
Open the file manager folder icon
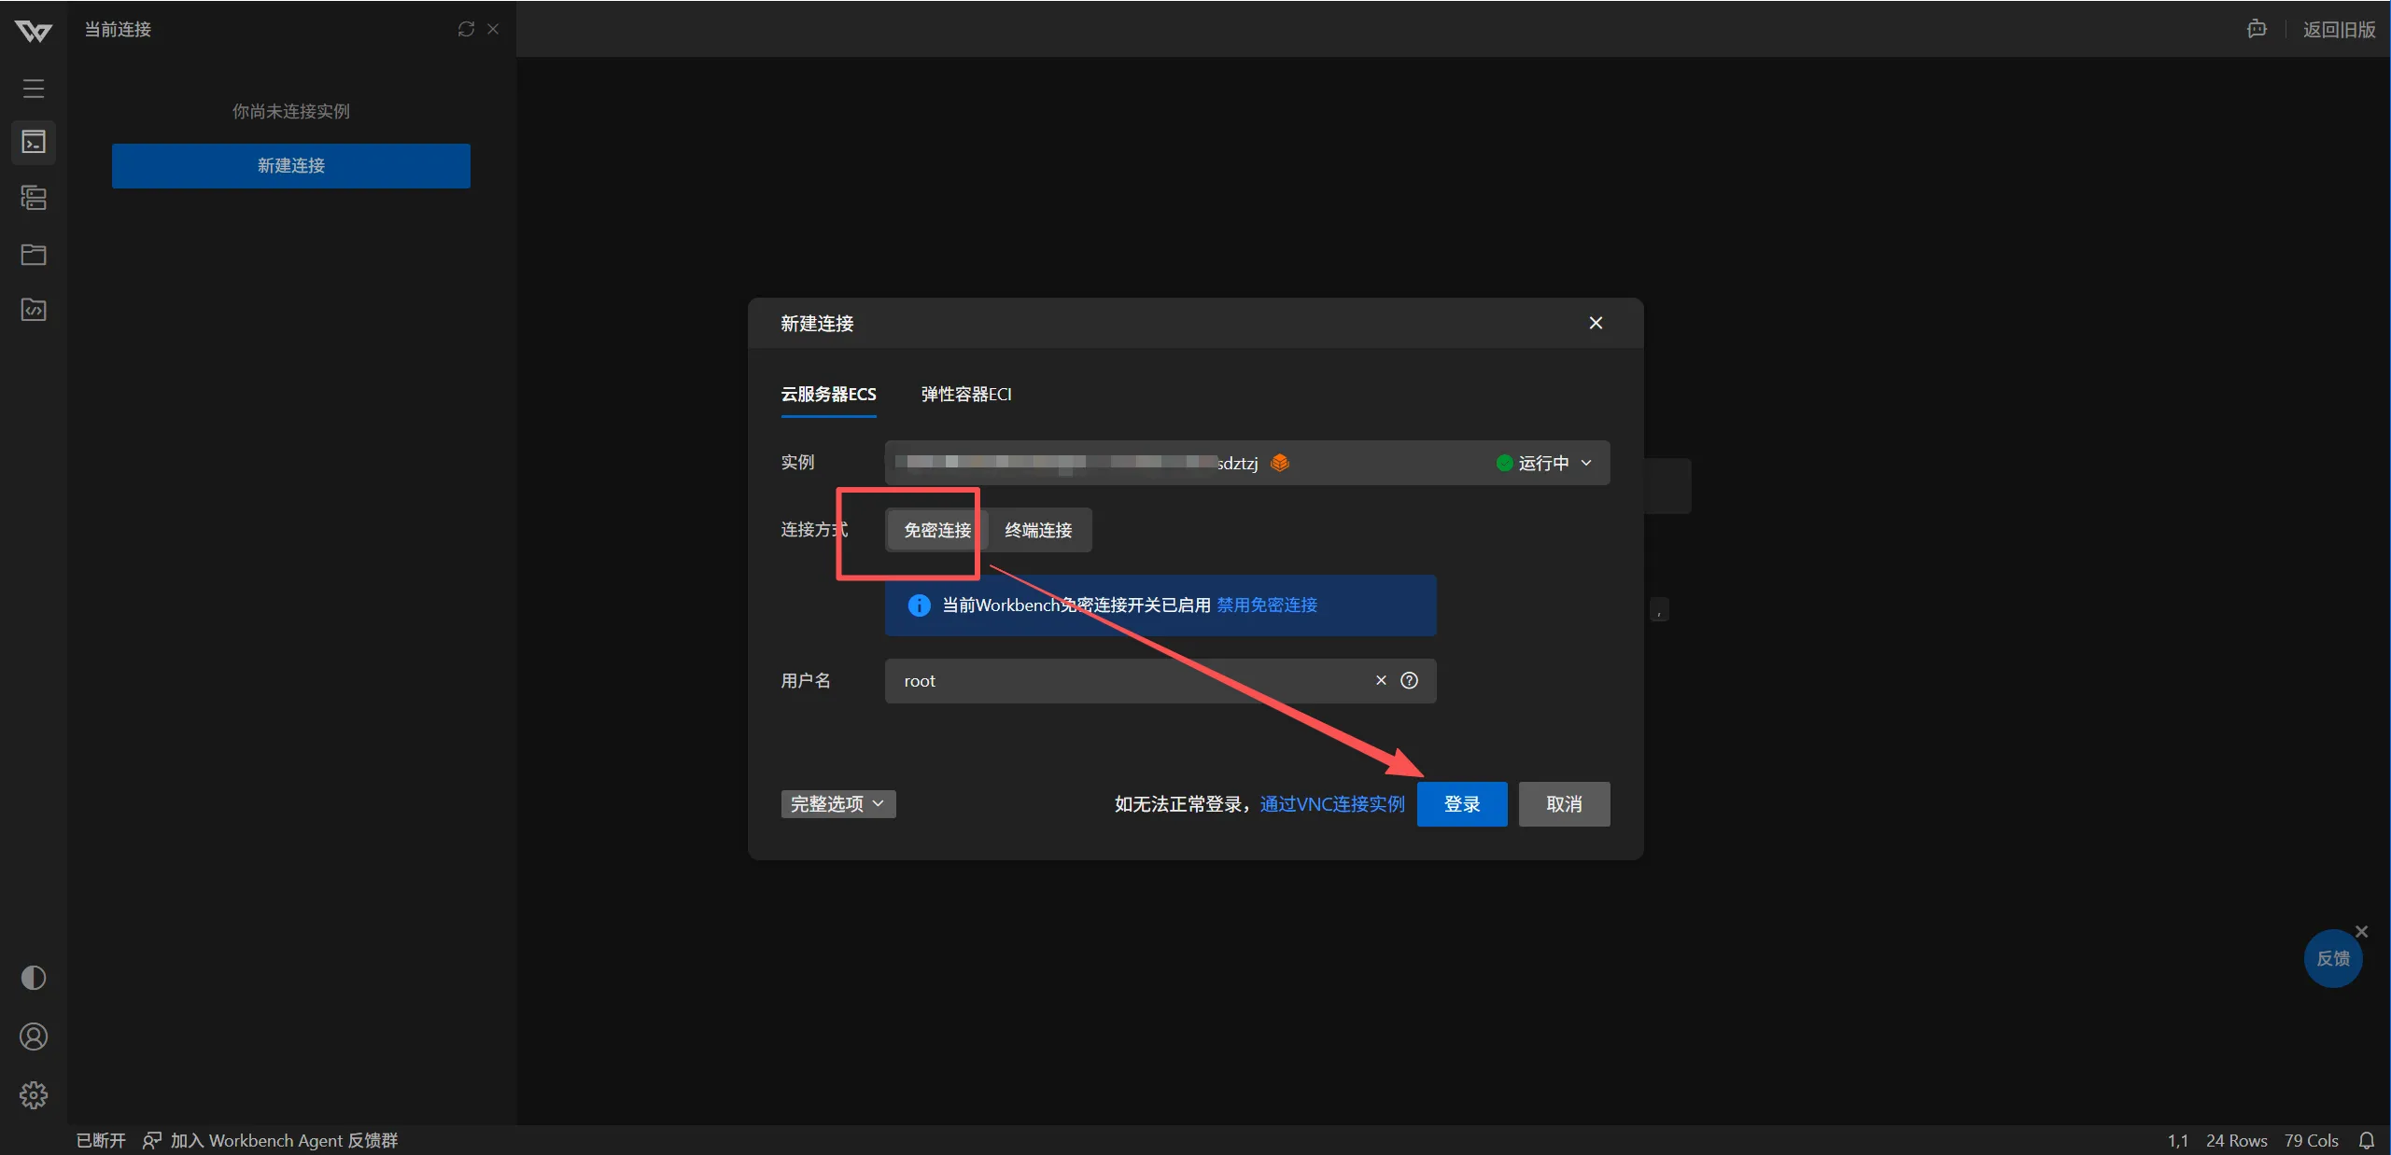(34, 255)
